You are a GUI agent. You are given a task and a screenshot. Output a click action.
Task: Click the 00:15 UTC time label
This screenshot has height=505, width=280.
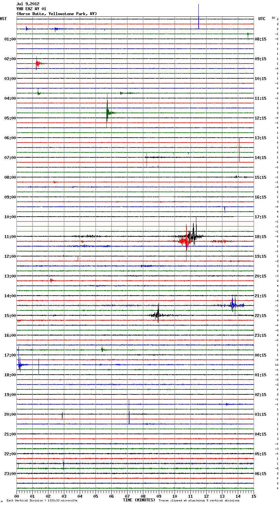pos(261,355)
